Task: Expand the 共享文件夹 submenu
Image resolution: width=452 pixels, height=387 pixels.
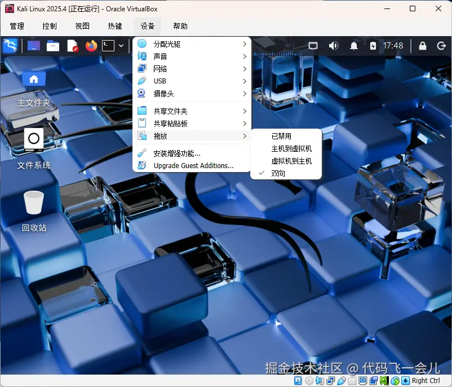Action: [x=192, y=111]
